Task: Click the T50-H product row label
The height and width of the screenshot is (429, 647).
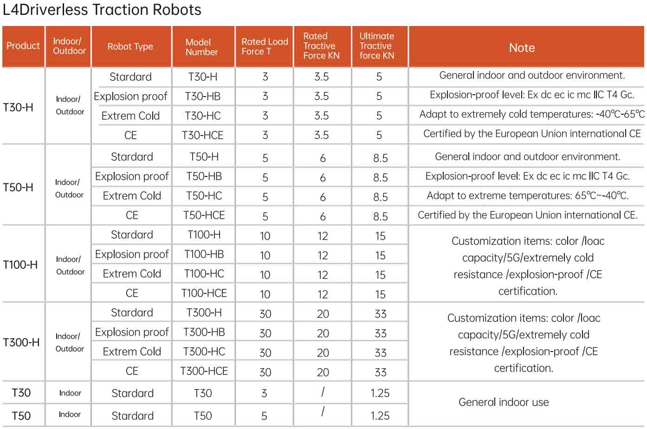Action: coord(19,188)
